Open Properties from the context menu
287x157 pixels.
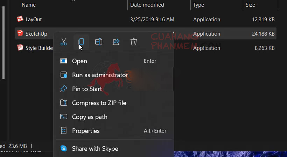point(86,131)
